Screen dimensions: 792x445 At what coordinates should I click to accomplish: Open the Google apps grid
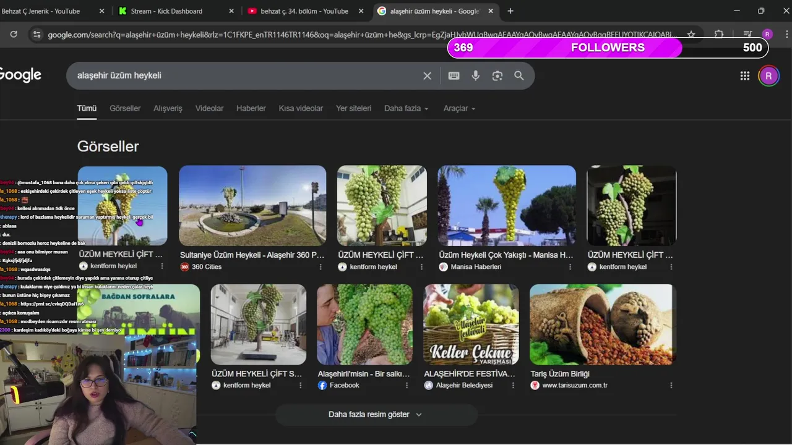click(745, 75)
